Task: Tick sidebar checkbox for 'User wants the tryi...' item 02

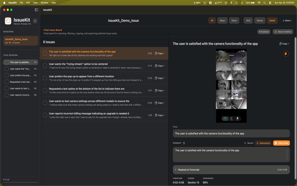Action: pyautogui.click(x=6, y=68)
